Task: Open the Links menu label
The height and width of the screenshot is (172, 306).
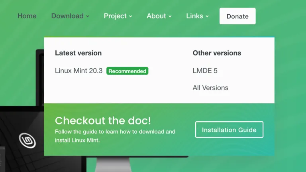Action: (x=194, y=16)
